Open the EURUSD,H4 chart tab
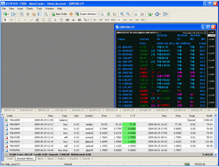This screenshot has width=219, height=167. pyautogui.click(x=162, y=110)
